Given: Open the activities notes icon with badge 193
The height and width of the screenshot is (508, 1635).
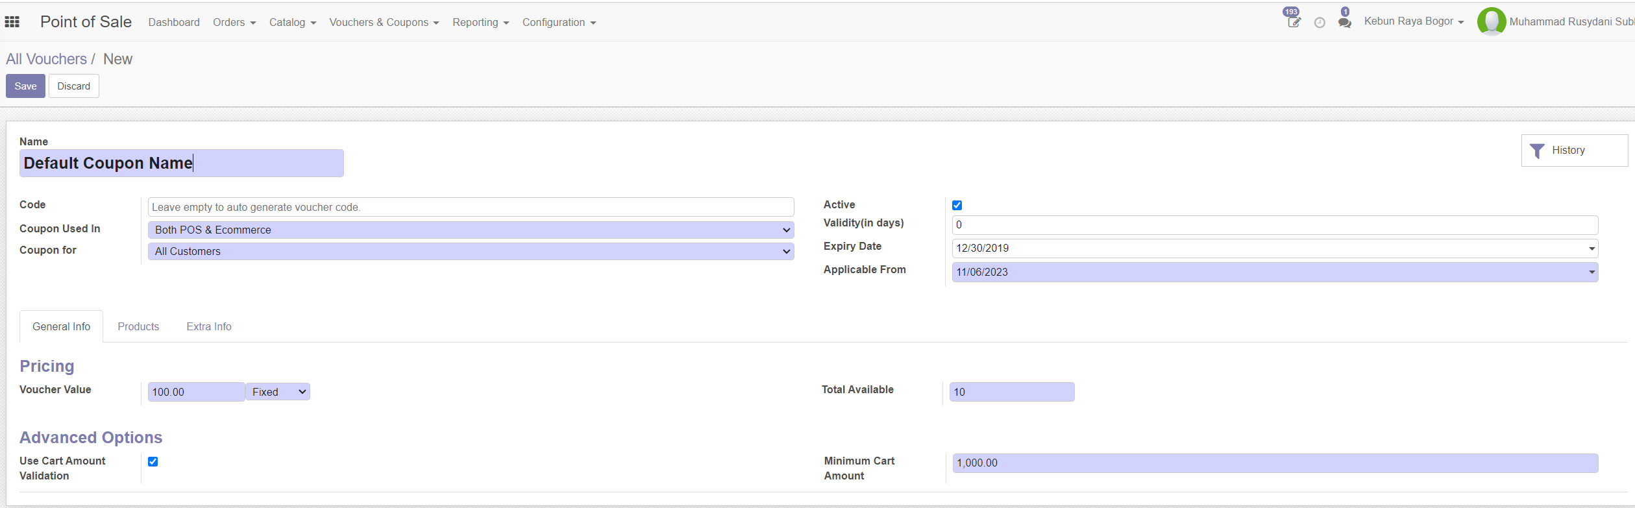Looking at the screenshot, I should pyautogui.click(x=1294, y=21).
